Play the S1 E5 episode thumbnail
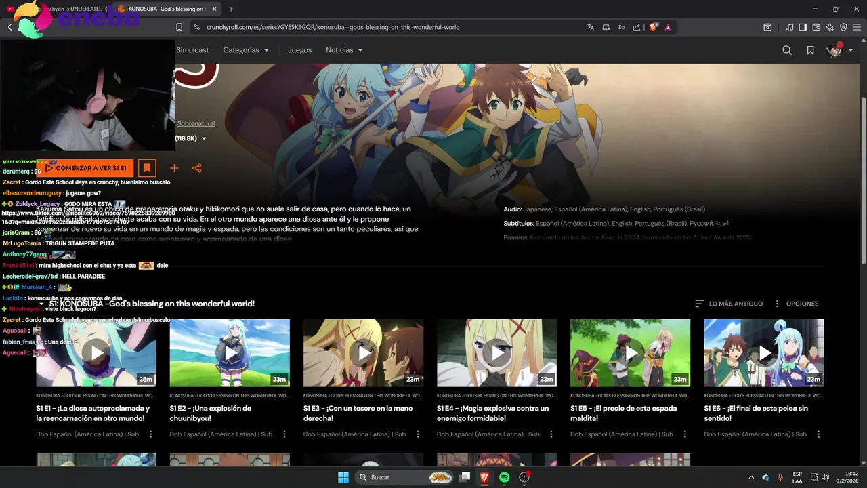Viewport: 867px width, 488px height. point(630,353)
